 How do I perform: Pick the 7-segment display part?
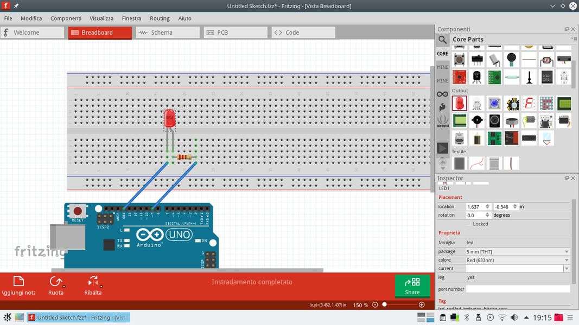(x=529, y=103)
